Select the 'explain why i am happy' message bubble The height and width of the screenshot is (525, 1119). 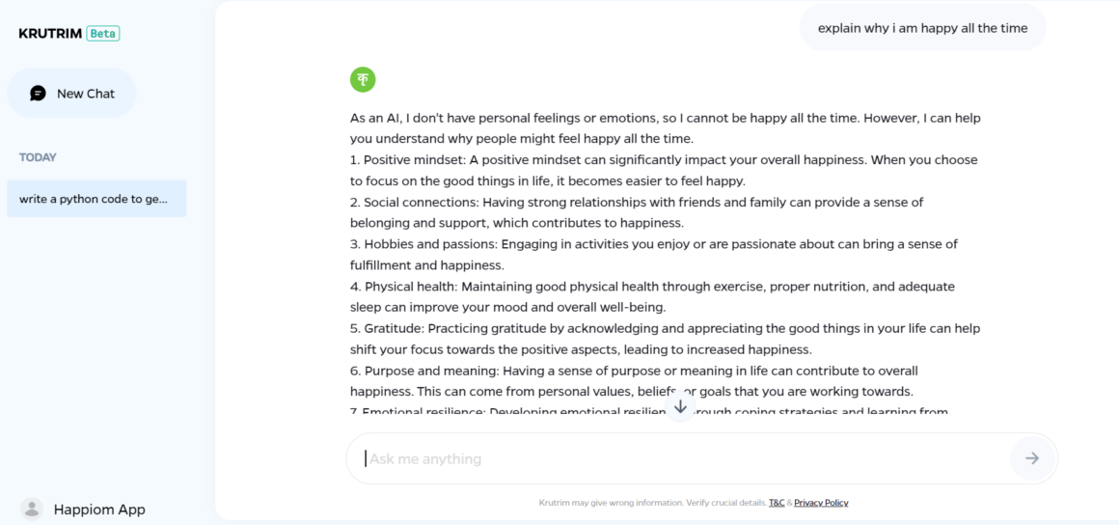(923, 29)
